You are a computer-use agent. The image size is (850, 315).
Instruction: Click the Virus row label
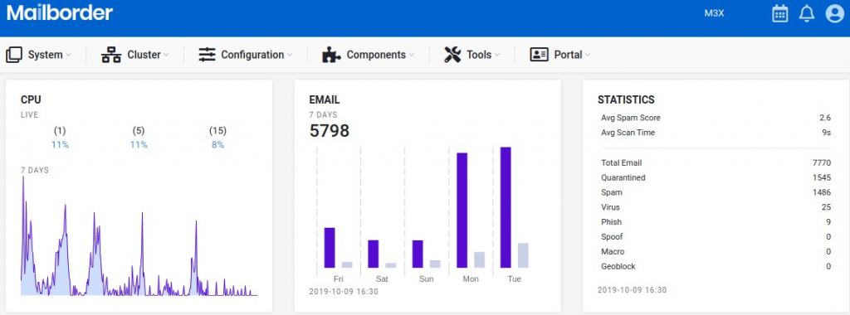pos(610,206)
